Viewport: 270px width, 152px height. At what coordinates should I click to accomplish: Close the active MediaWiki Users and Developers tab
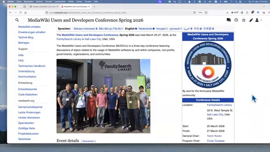pos(89,7)
